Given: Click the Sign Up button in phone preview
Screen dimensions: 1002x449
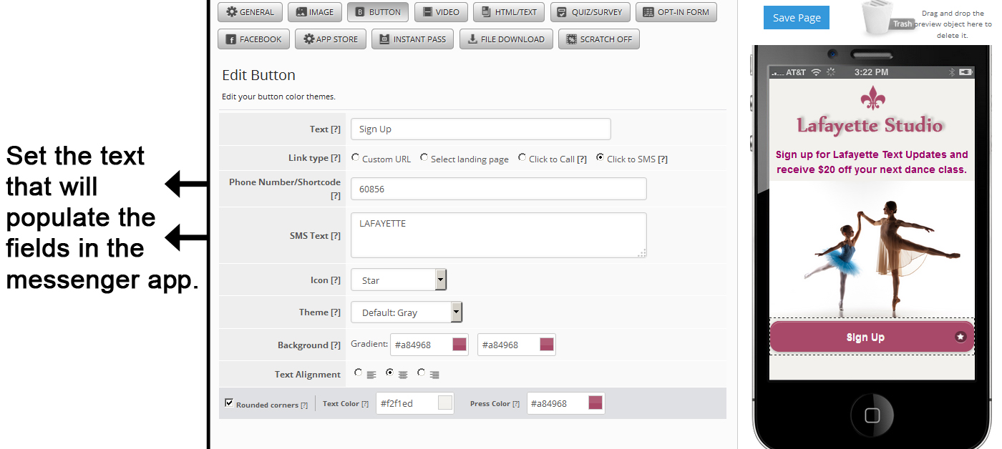Looking at the screenshot, I should coord(872,337).
